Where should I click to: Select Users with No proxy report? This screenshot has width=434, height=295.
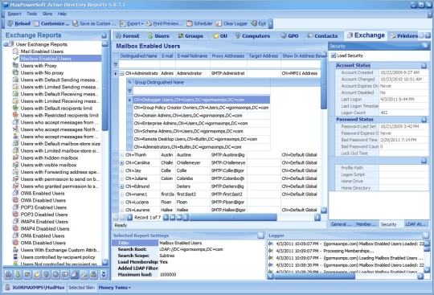tap(42, 73)
